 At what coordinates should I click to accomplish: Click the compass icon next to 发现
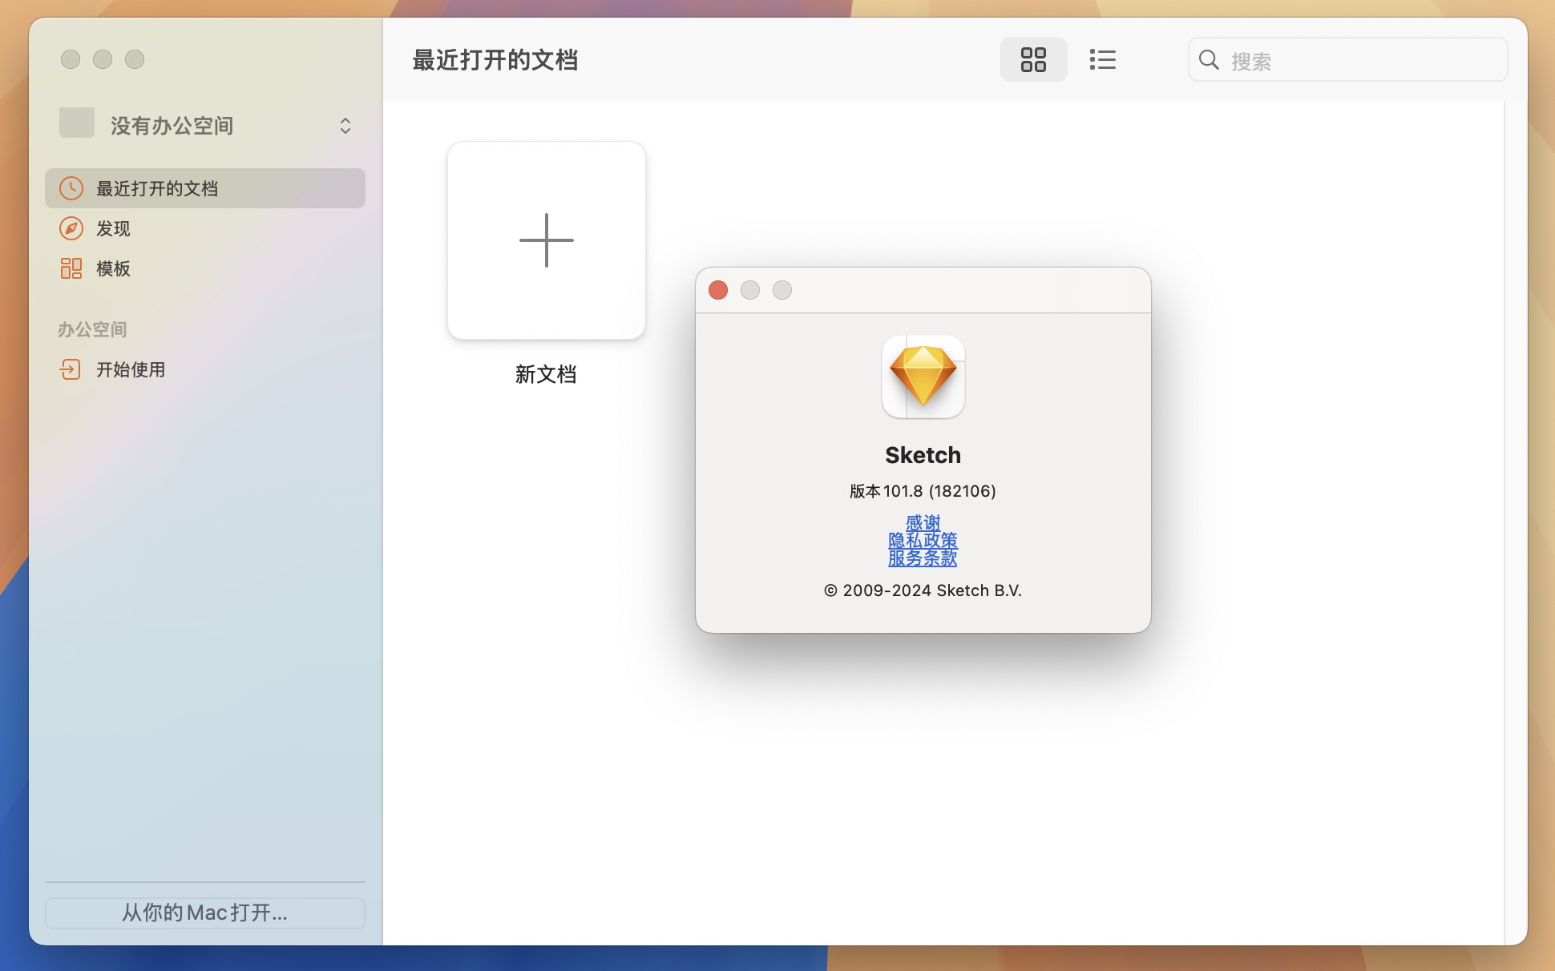(71, 228)
